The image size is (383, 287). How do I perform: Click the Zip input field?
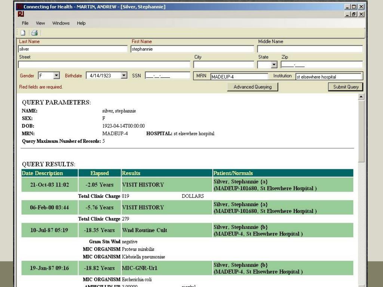(x=322, y=65)
